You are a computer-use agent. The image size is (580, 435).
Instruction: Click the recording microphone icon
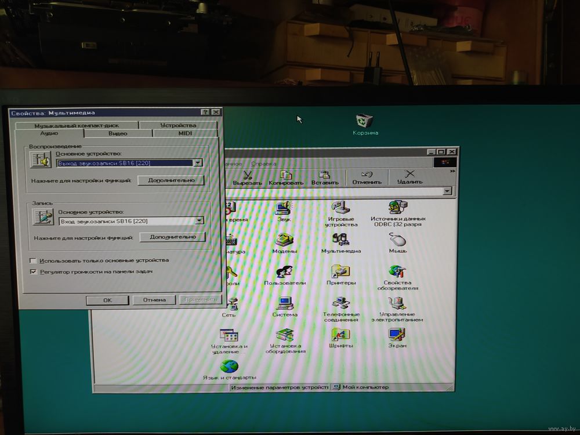click(43, 217)
